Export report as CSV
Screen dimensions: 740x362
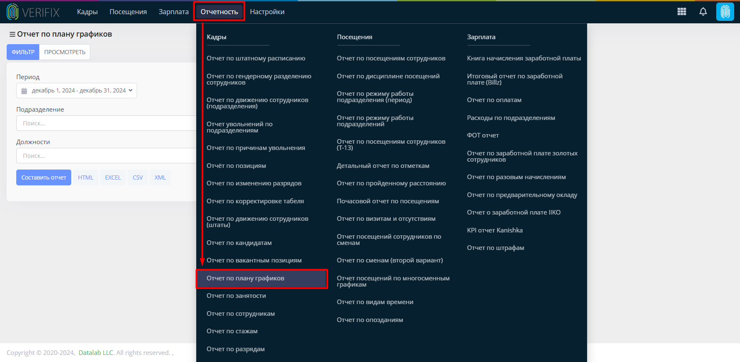[138, 177]
